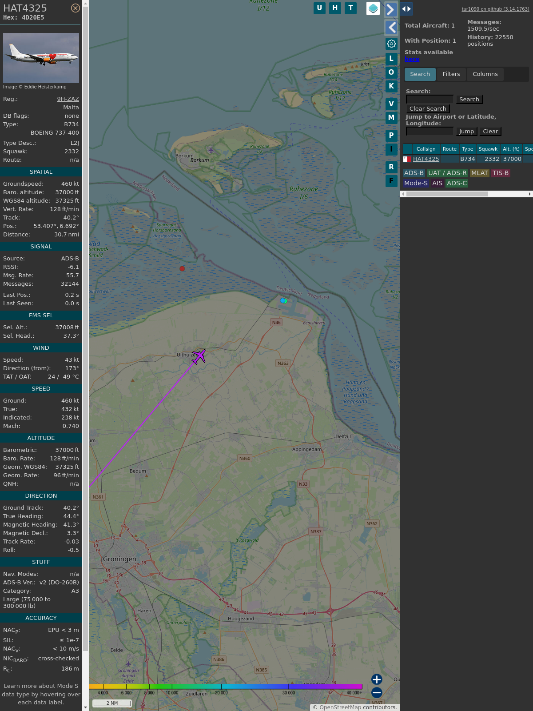Toggle the T map button

point(351,8)
